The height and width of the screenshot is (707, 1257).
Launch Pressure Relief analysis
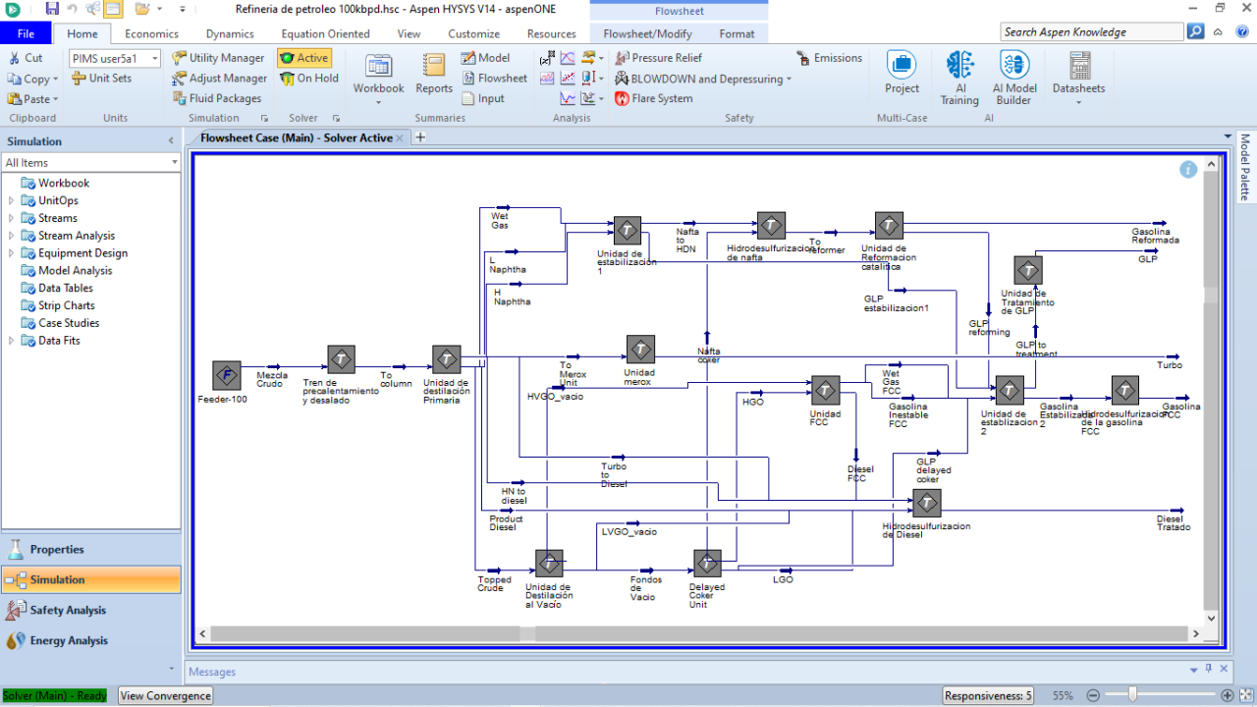[658, 58]
